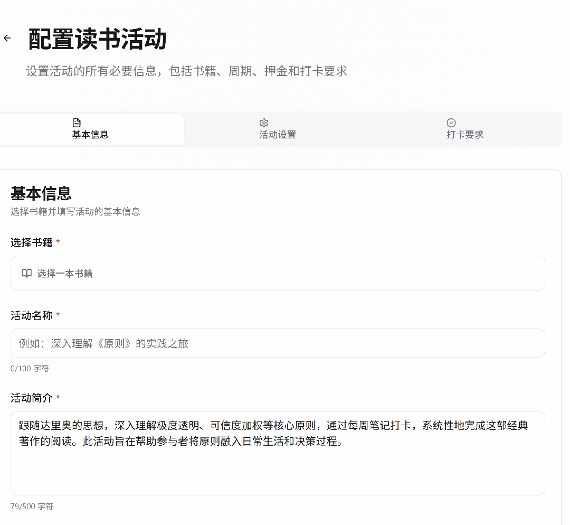Viewport: 570px width, 525px height.
Task: Click the 基本信息 section heading
Action: [x=41, y=193]
